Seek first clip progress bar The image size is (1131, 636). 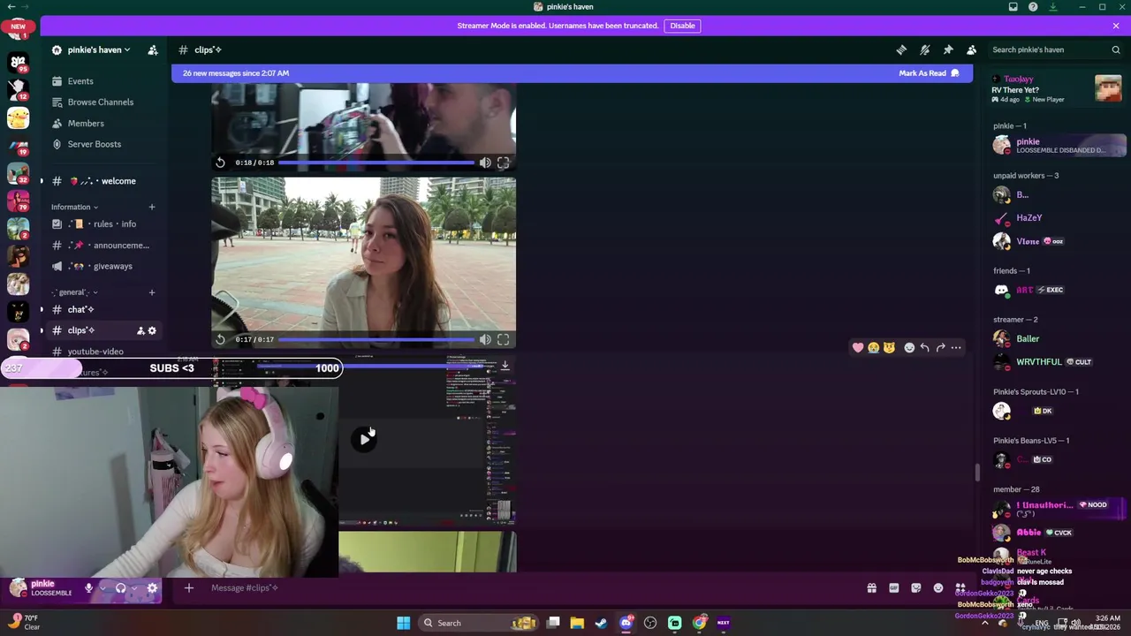(376, 163)
